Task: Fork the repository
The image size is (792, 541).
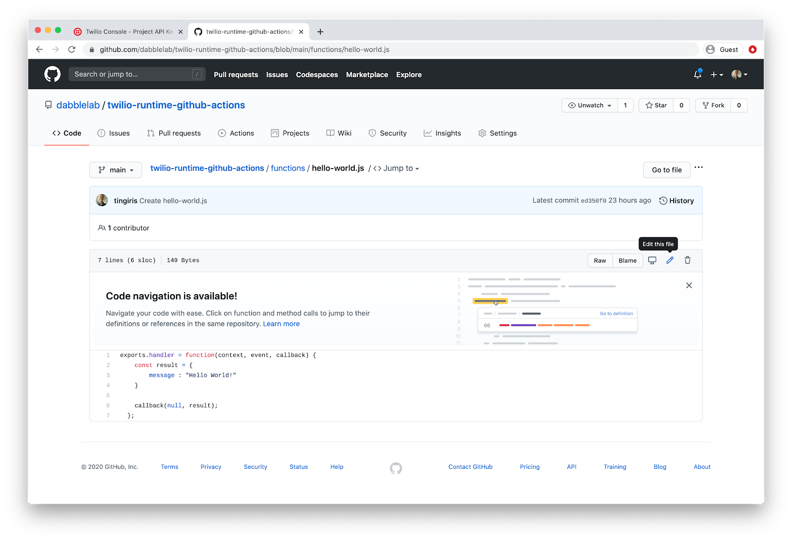Action: coord(713,105)
